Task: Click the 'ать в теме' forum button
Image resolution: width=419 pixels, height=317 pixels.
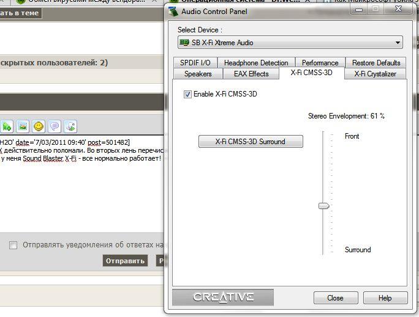Action: 20,13
